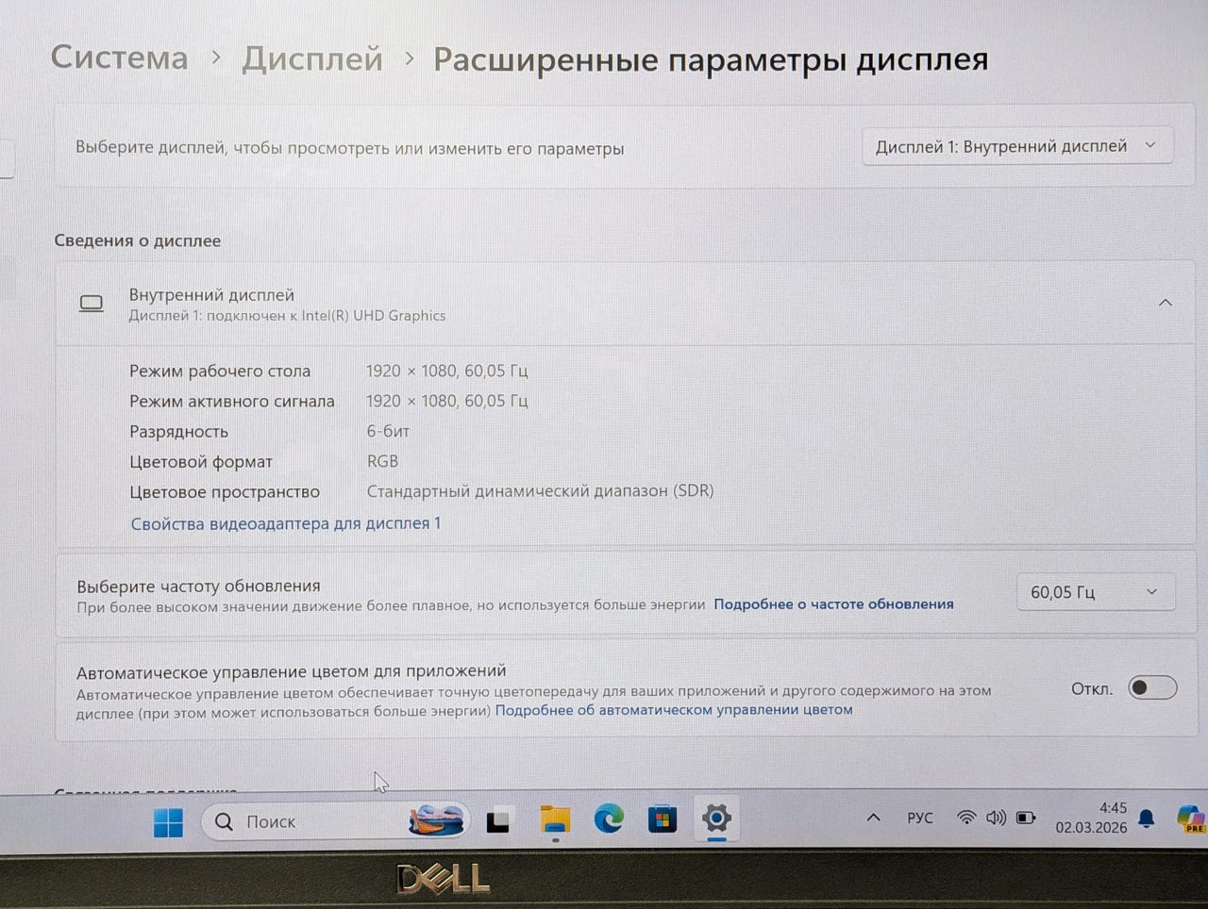
Task: Open the black app icon beside search
Action: click(498, 821)
